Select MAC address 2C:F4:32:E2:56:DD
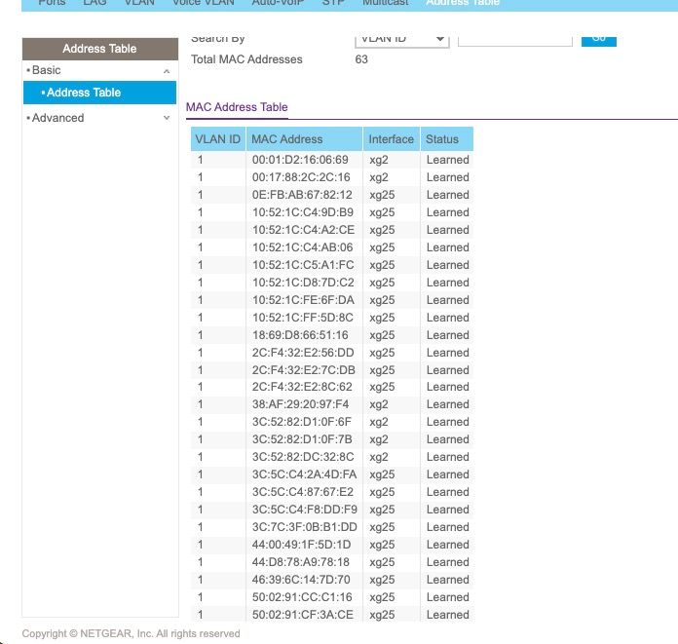Image resolution: width=678 pixels, height=644 pixels. coord(303,353)
